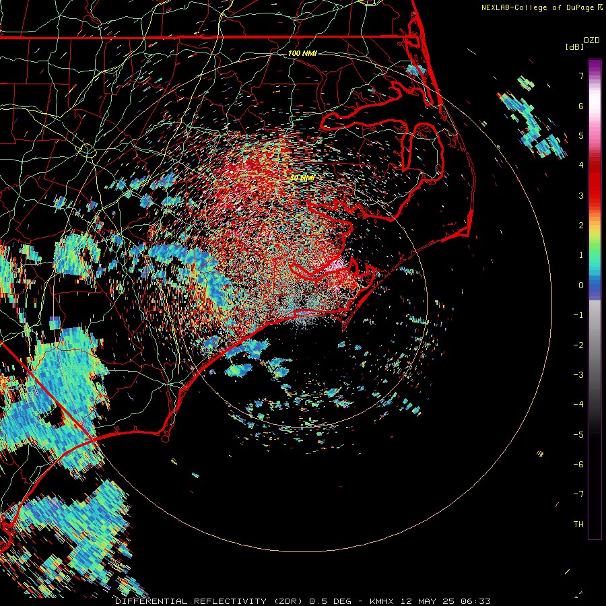Select the -5 value on the scale
606x606 pixels.
[578, 435]
